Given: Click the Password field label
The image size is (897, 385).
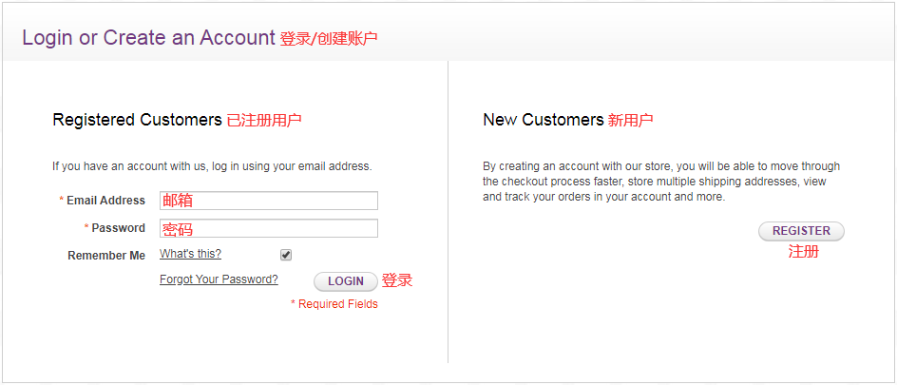Looking at the screenshot, I should (x=118, y=228).
